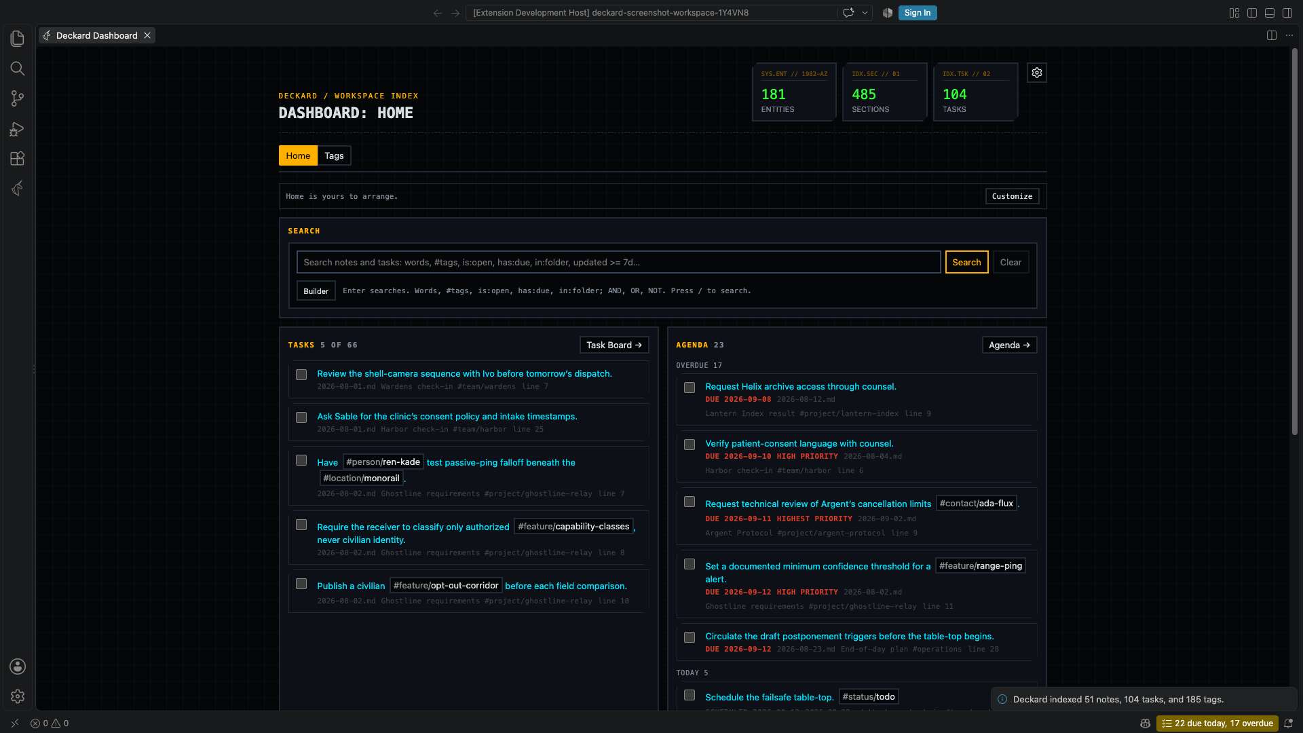The height and width of the screenshot is (733, 1303).
Task: Open the Explorer view in activity bar
Action: point(18,39)
